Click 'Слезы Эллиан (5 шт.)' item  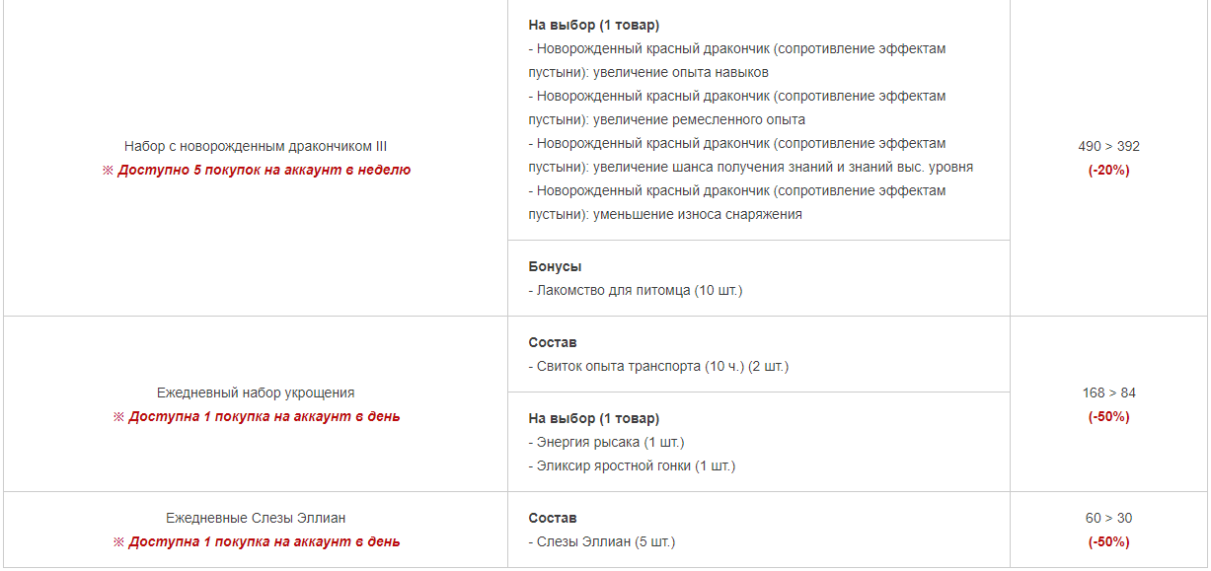coord(602,541)
